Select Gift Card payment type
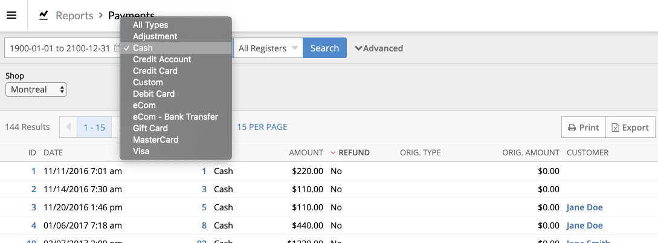Image resolution: width=658 pixels, height=243 pixels. click(176, 128)
